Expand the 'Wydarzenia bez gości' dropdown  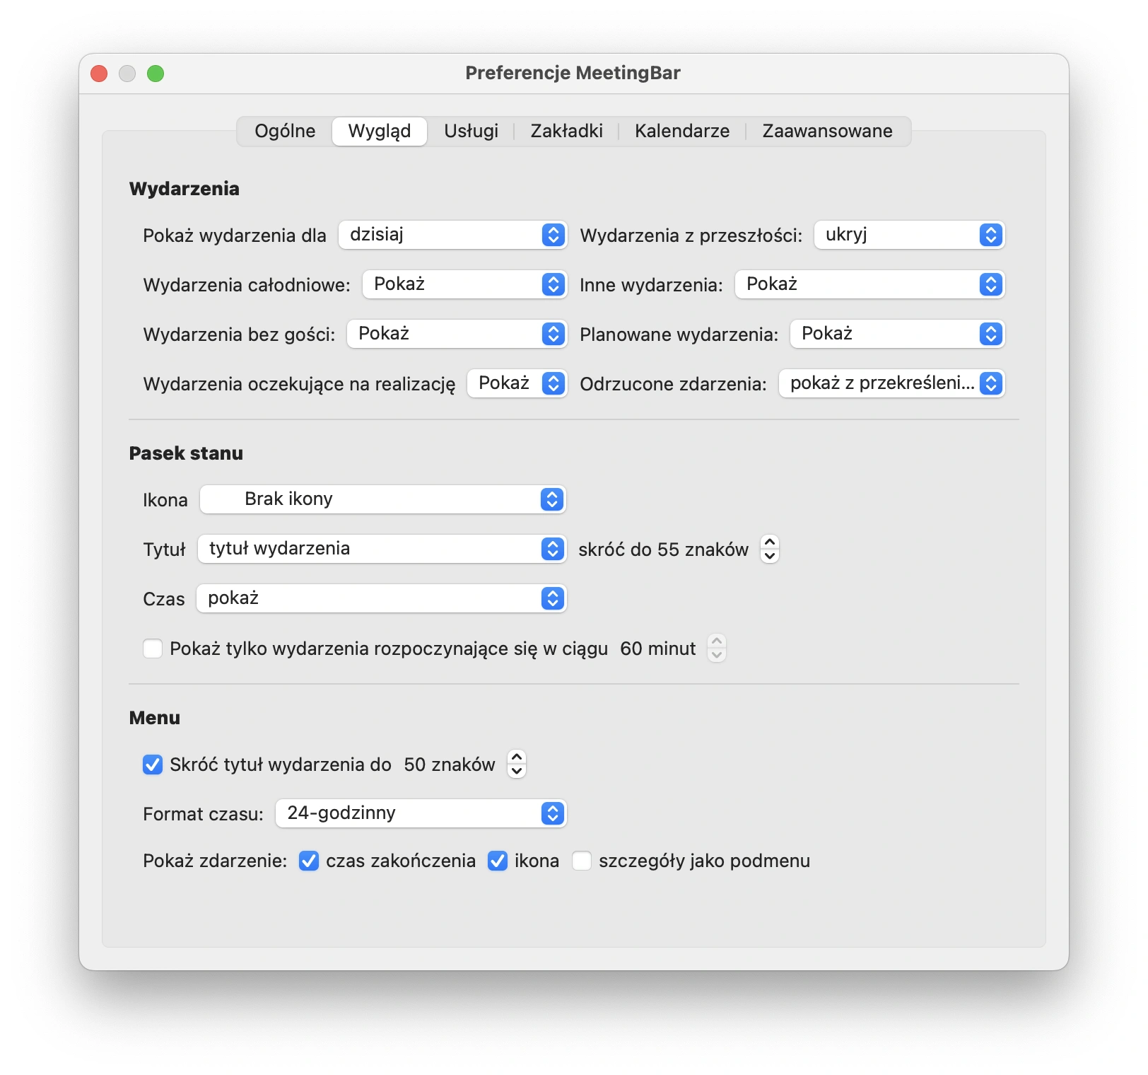tap(457, 334)
